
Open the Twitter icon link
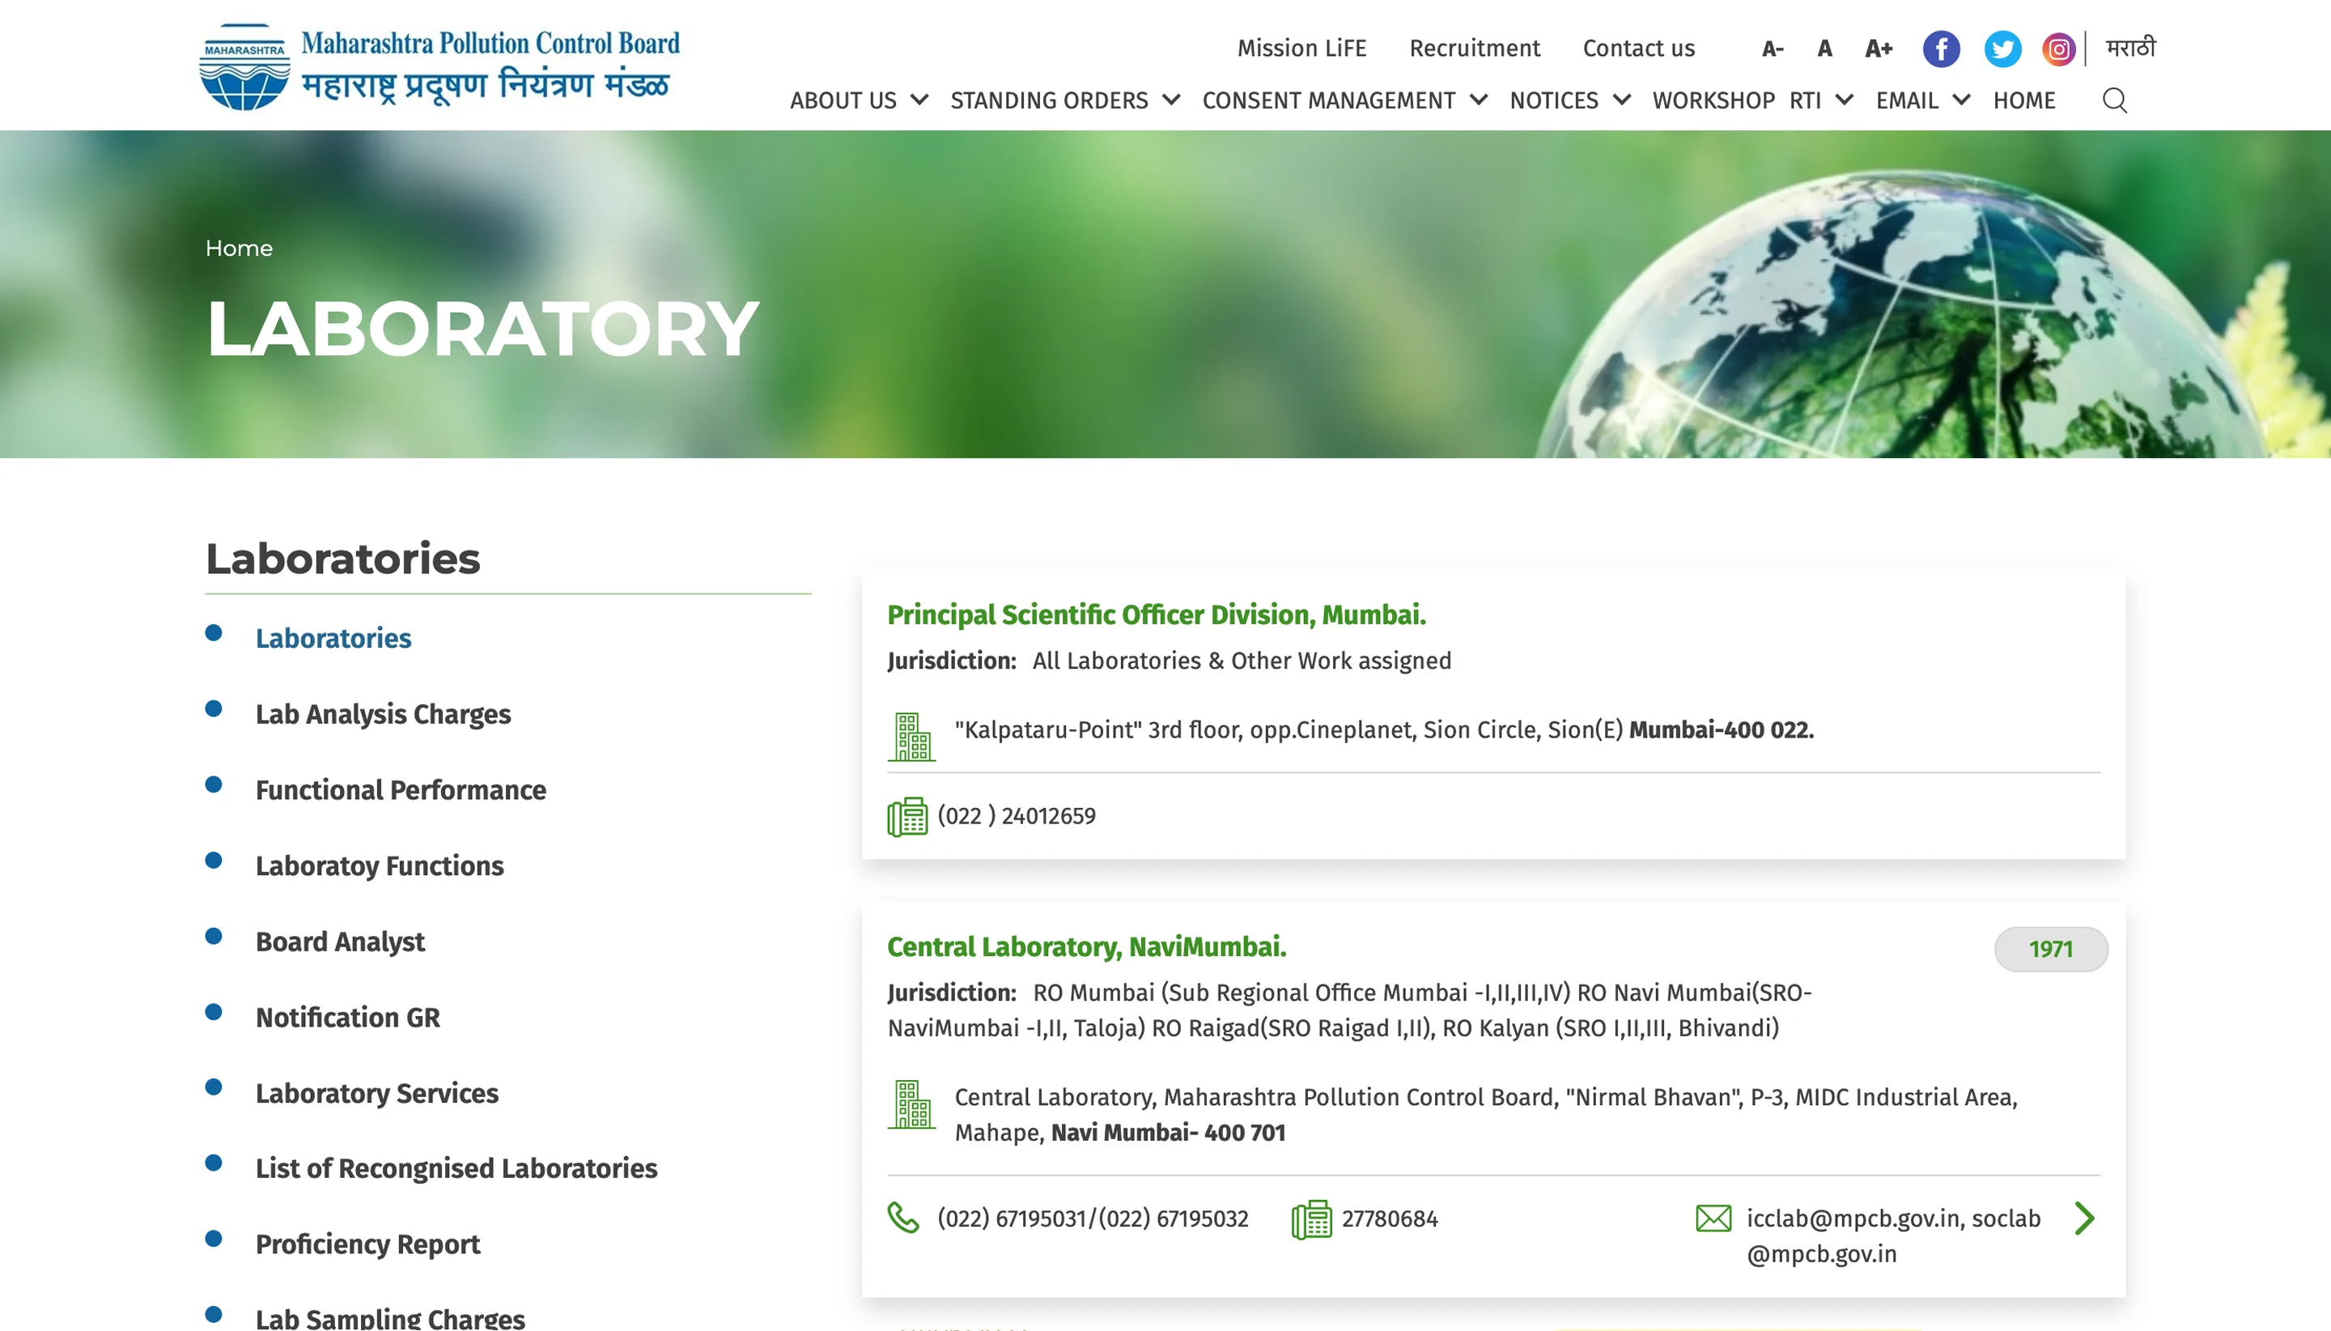2001,49
